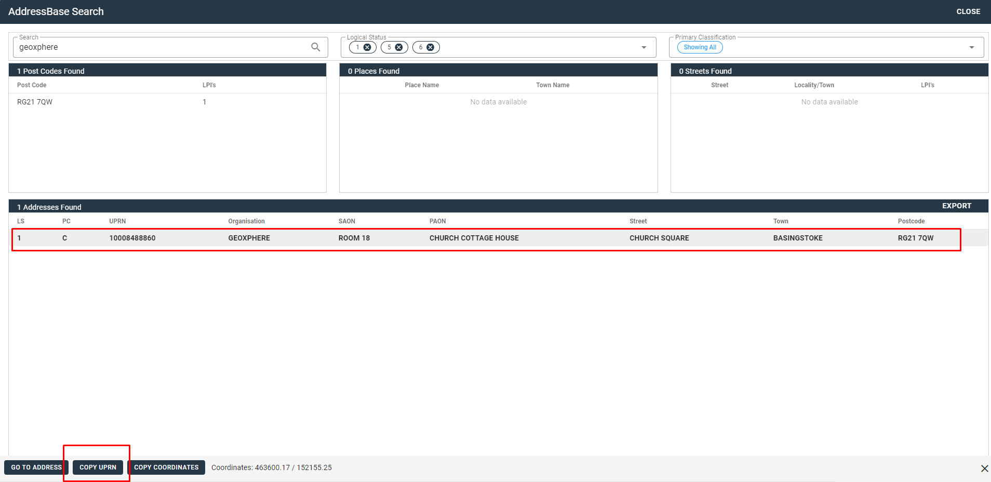
Task: Click COPY COORDINATES button
Action: pyautogui.click(x=166, y=467)
